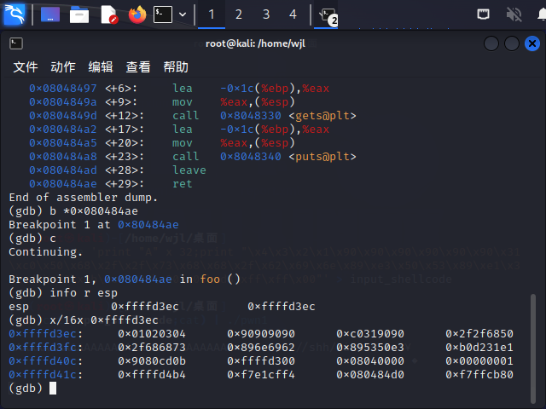Switch to workspace 4
The width and height of the screenshot is (546, 409).
tap(293, 14)
